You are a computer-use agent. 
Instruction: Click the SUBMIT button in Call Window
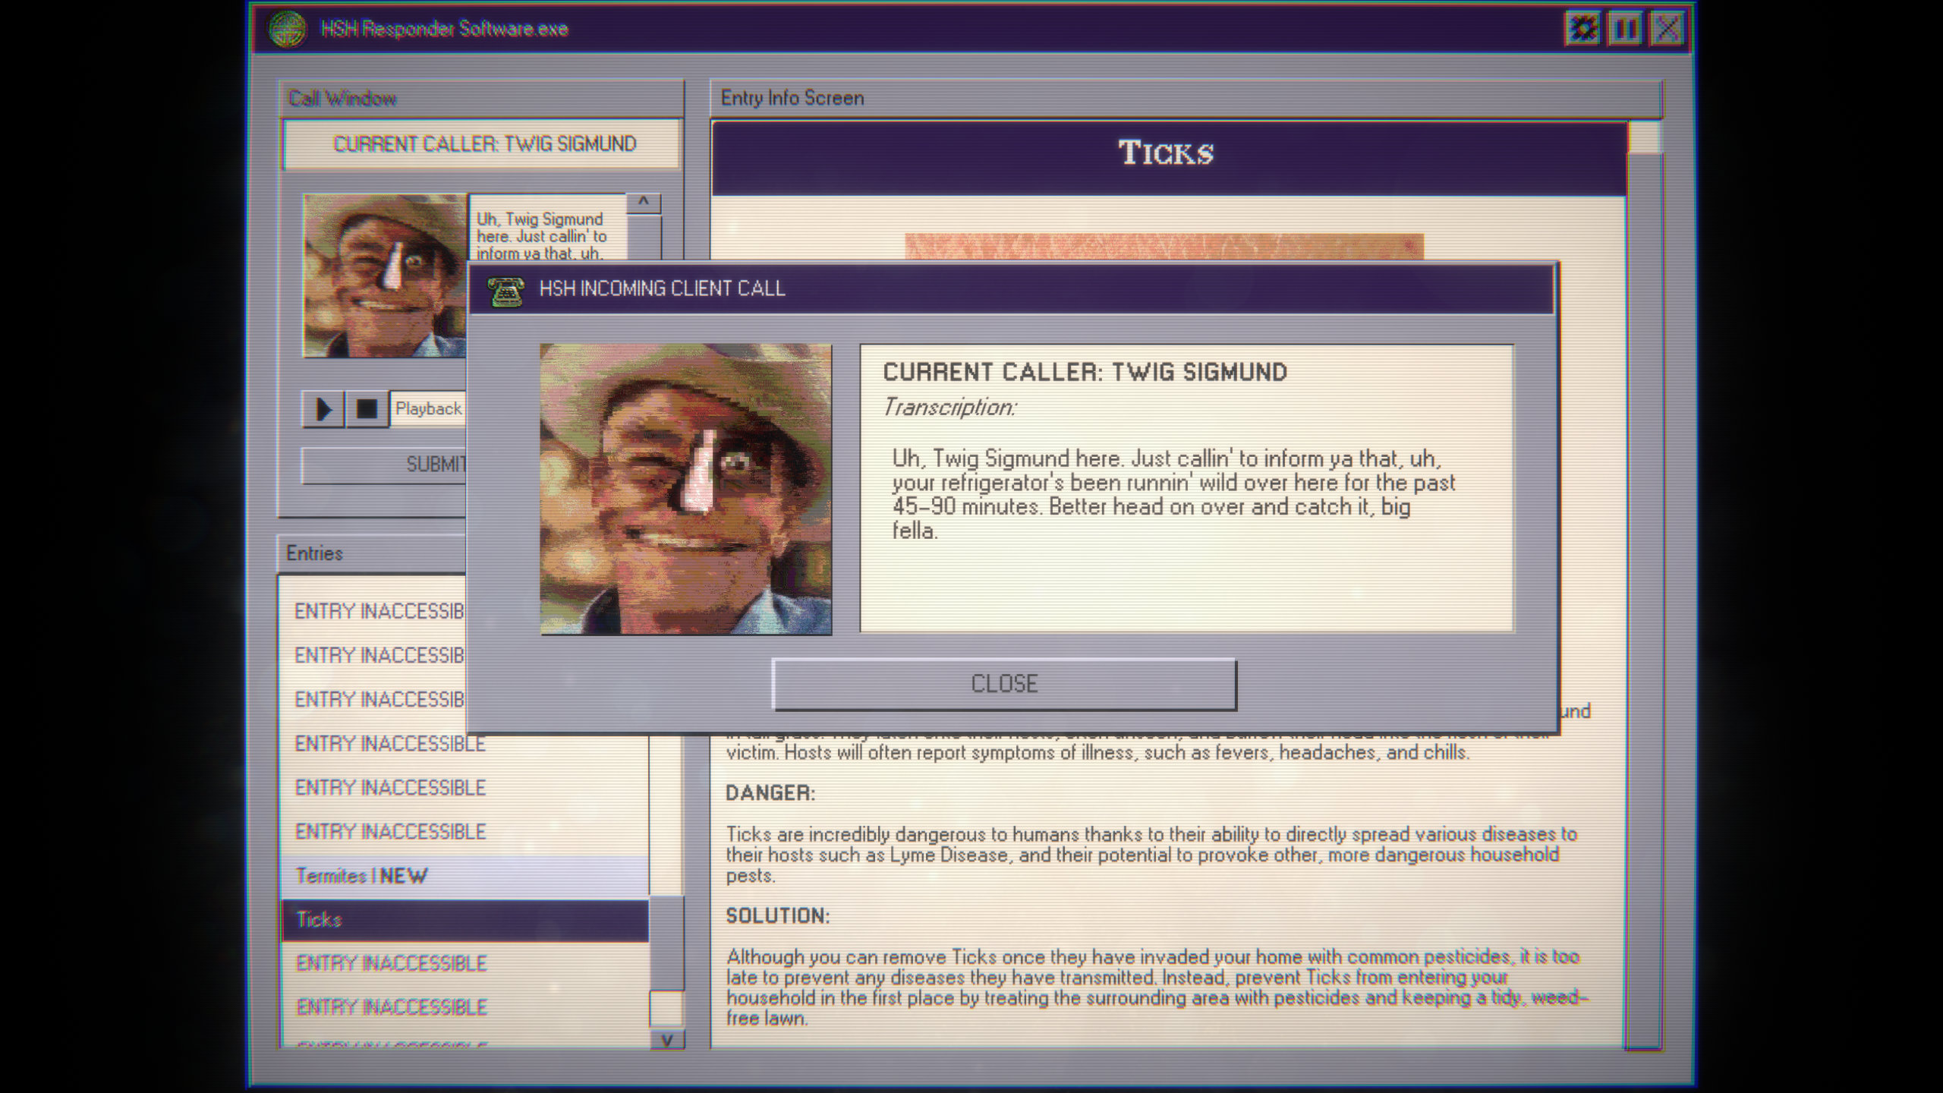pyautogui.click(x=383, y=464)
